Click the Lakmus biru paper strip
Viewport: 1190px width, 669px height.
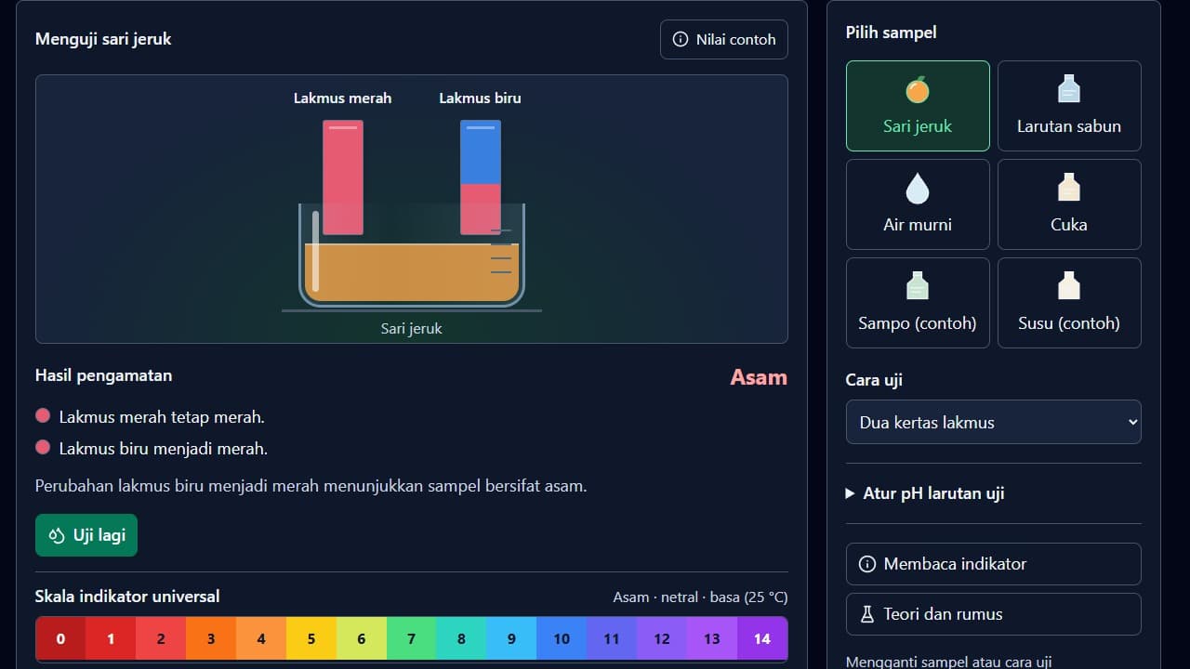tap(481, 177)
